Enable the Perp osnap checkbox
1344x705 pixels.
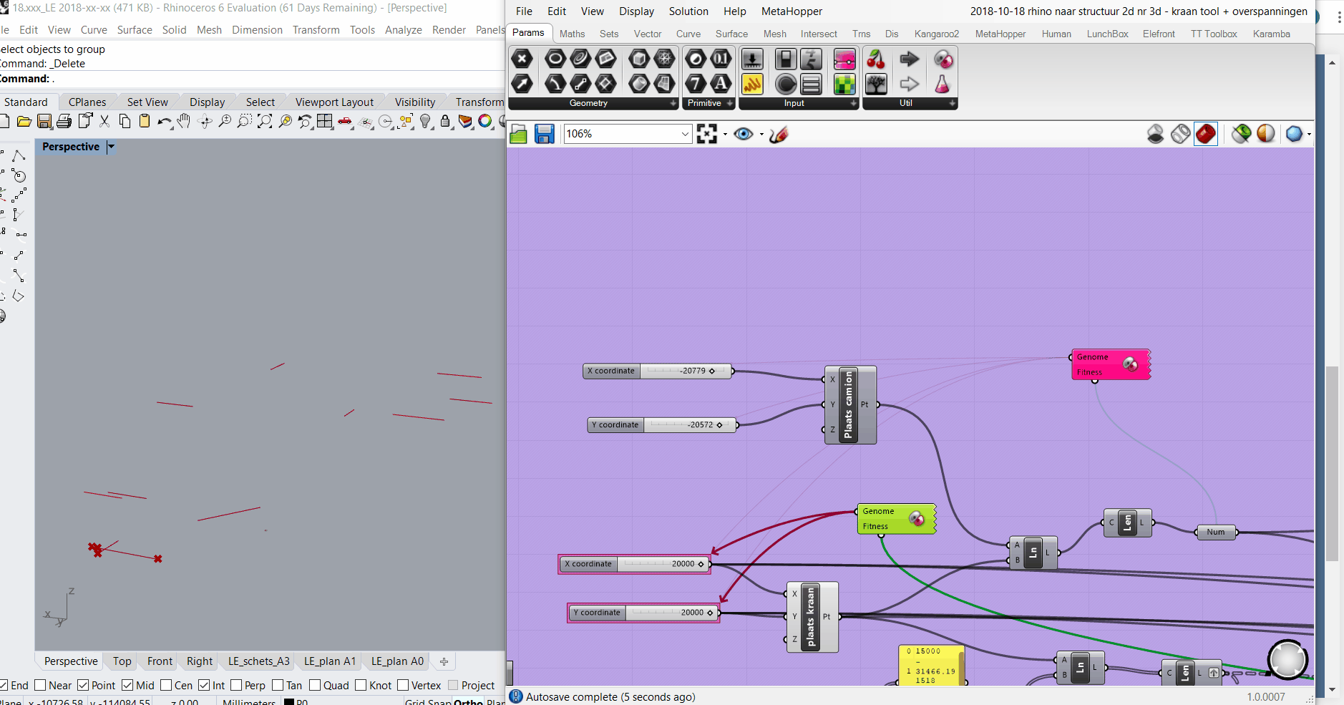236,685
